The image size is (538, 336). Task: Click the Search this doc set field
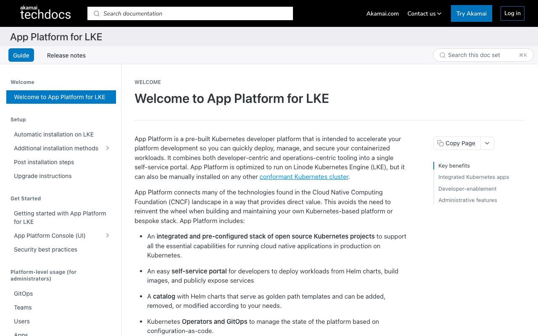click(x=483, y=55)
